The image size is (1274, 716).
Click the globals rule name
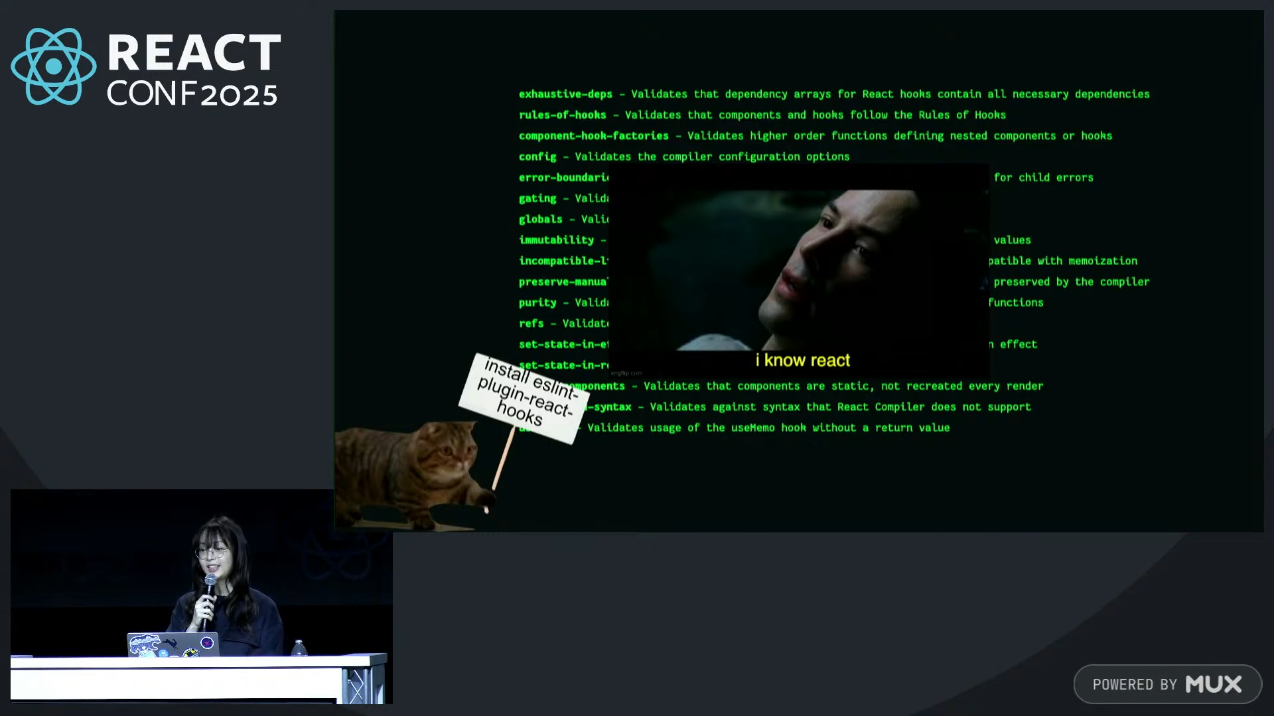pyautogui.click(x=540, y=219)
